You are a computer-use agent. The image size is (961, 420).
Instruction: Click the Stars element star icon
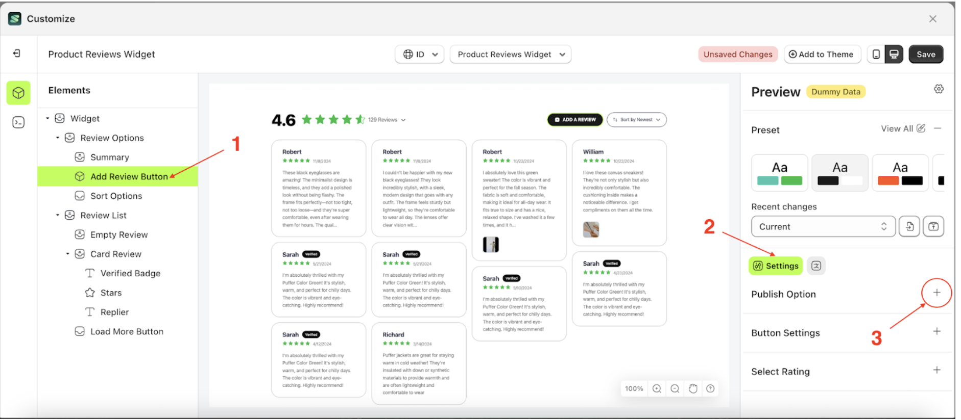point(90,293)
